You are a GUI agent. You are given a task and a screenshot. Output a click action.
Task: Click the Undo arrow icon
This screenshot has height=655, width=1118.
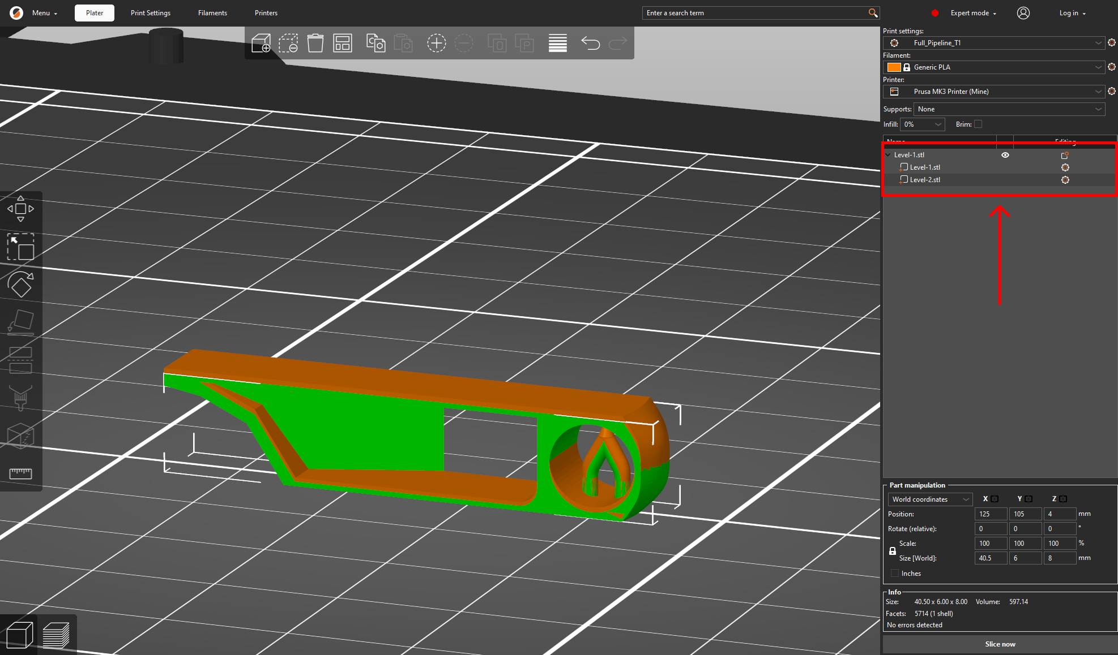(591, 43)
